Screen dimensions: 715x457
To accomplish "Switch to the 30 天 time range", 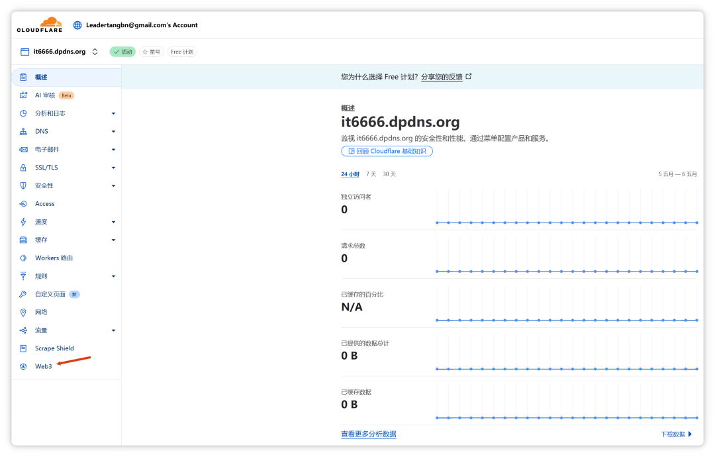I will pos(389,174).
